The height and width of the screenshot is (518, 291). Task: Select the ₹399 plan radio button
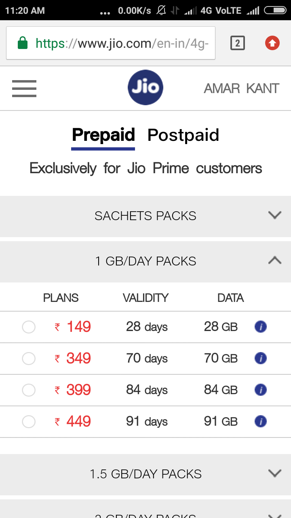(x=29, y=390)
